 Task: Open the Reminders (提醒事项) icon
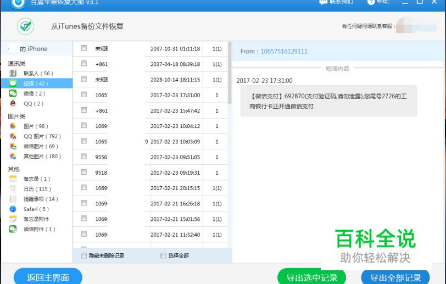[13, 199]
